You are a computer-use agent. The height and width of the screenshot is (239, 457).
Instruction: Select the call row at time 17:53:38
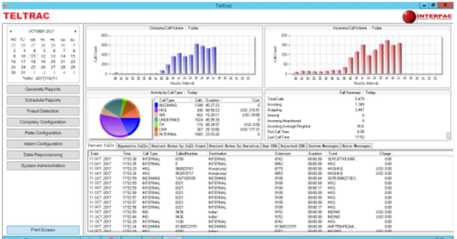[240, 159]
